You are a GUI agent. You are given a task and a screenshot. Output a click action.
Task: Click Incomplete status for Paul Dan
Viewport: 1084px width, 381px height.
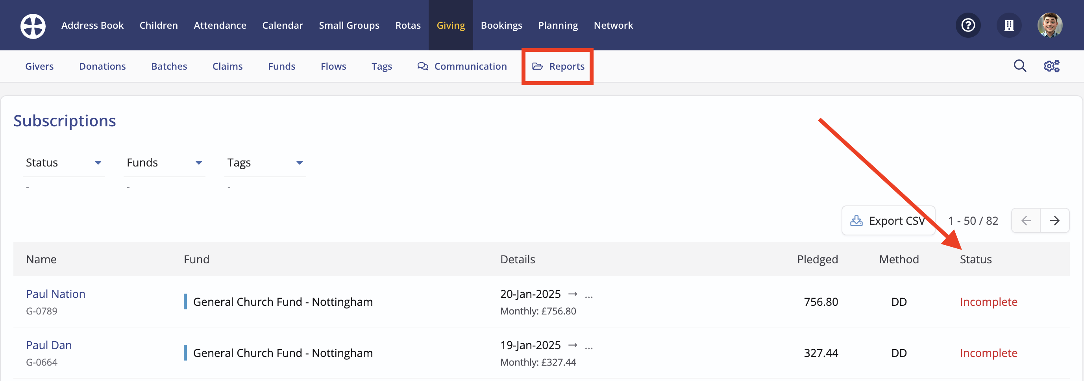tap(988, 353)
